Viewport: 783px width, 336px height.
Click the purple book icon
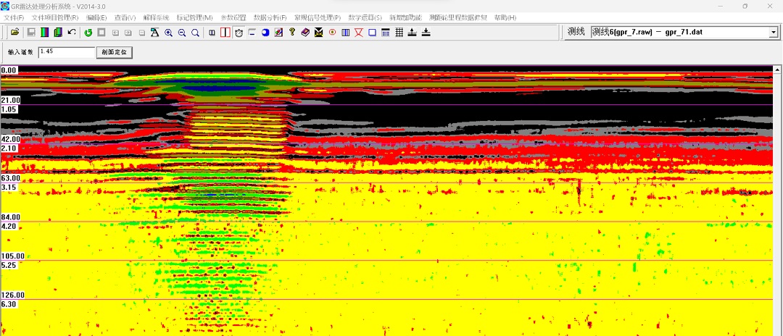(305, 33)
